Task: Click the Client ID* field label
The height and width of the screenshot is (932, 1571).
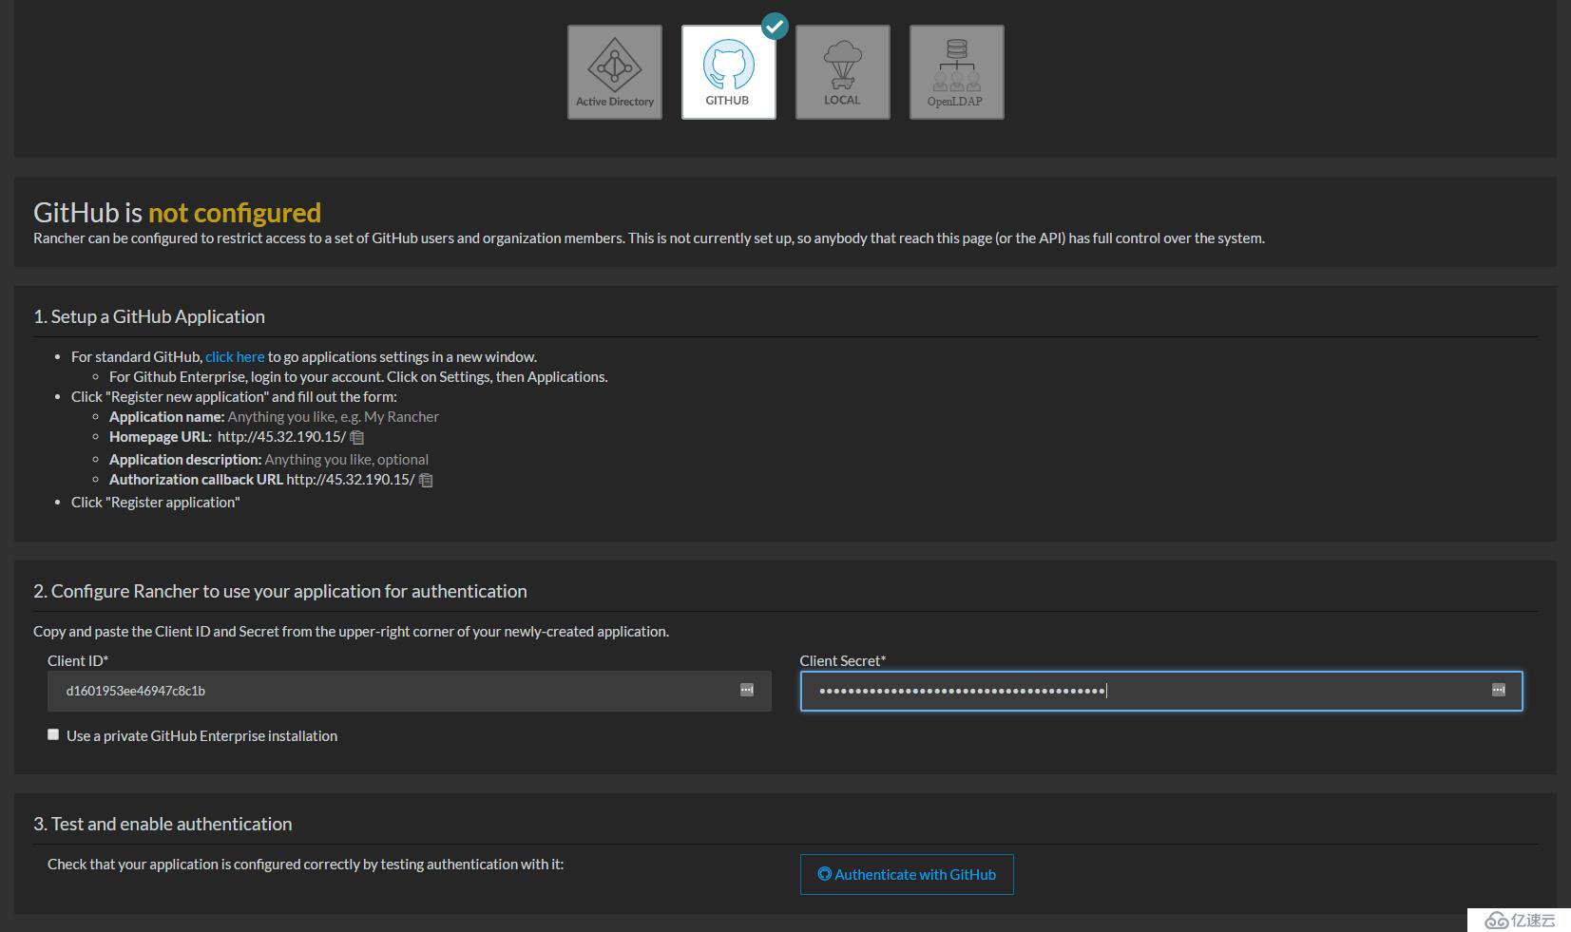Action: click(x=78, y=660)
